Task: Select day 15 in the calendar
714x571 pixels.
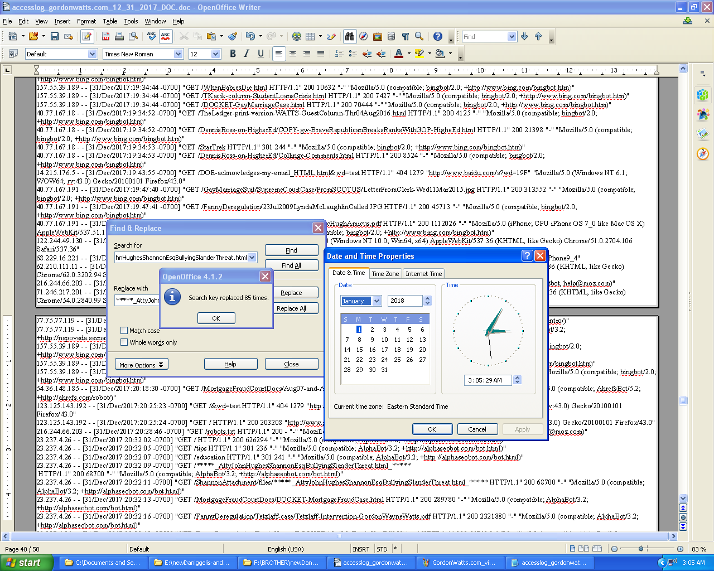Action: (359, 350)
